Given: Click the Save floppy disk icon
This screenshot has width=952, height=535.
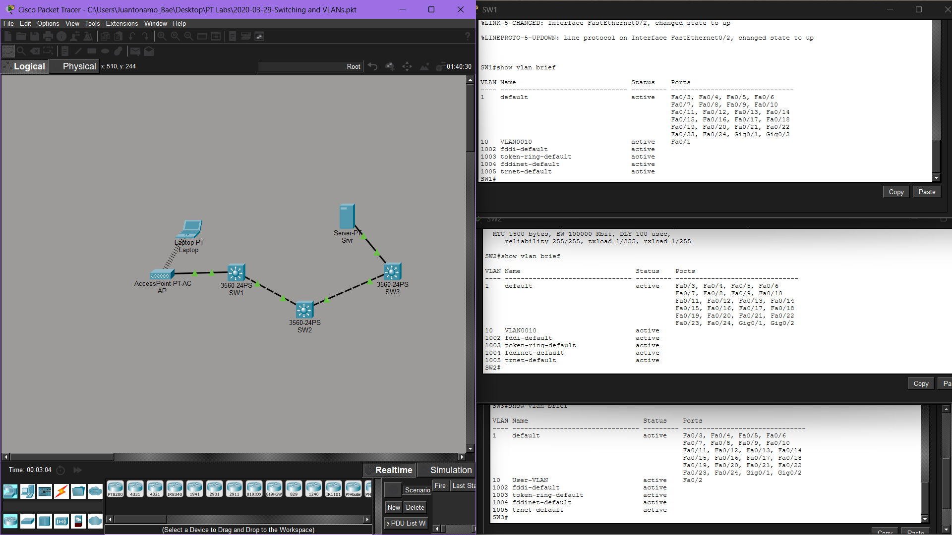Looking at the screenshot, I should point(35,36).
